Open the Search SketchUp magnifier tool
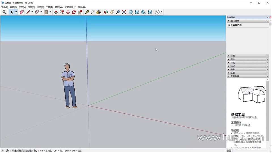 [x=5, y=12]
